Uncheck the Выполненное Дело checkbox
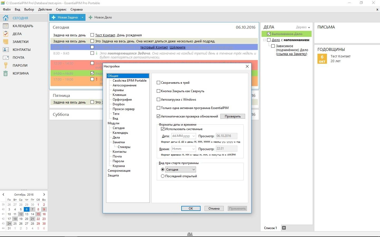The image size is (380, 237). [x=269, y=34]
